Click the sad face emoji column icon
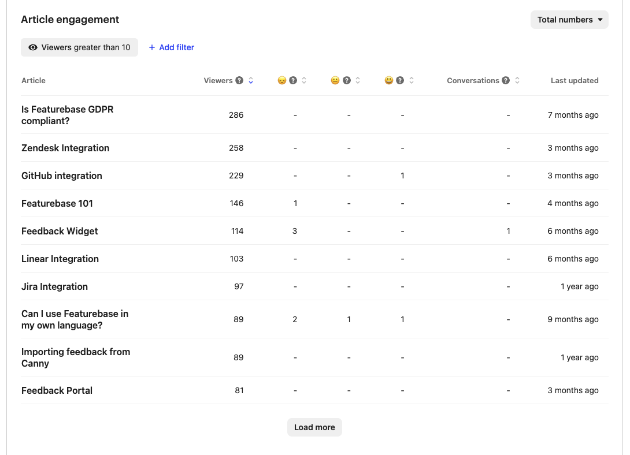The image size is (630, 455). (282, 81)
